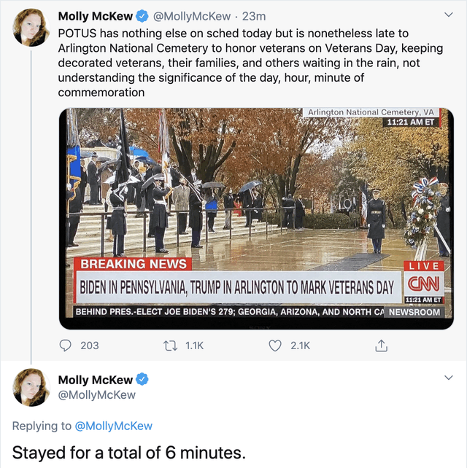The image size is (467, 468).
Task: Expand the reply tweet's chevron menu
Action: [x=448, y=378]
